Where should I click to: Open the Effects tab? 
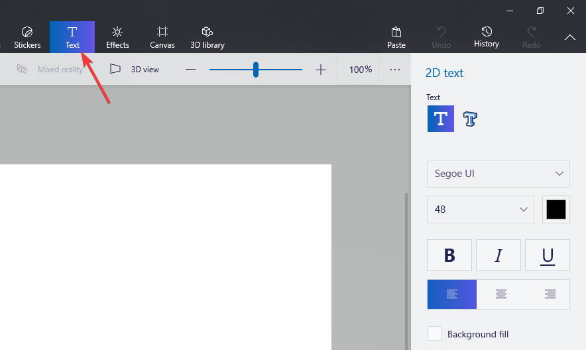(117, 37)
